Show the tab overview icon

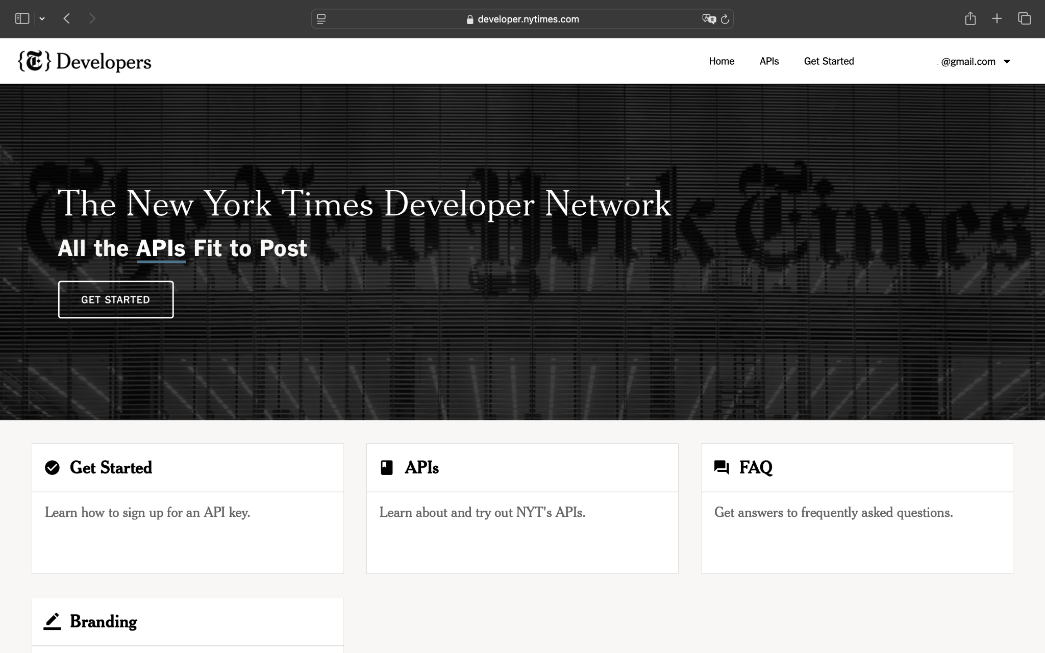tap(1024, 19)
